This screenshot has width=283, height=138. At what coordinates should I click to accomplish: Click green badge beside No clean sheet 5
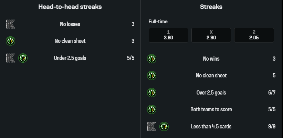[151, 75]
